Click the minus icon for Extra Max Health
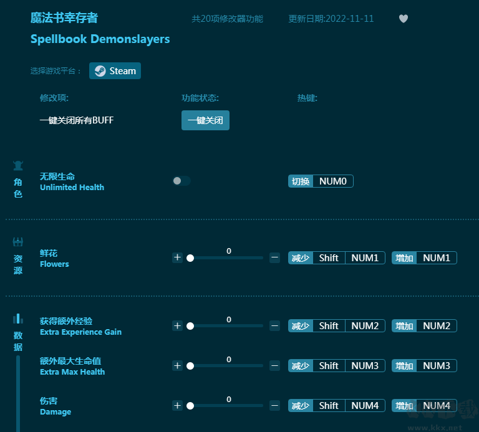The height and width of the screenshot is (432, 479). click(274, 365)
